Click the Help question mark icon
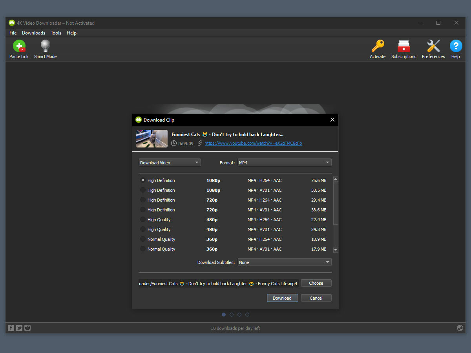Screen dimensions: 471x353 point(455,46)
